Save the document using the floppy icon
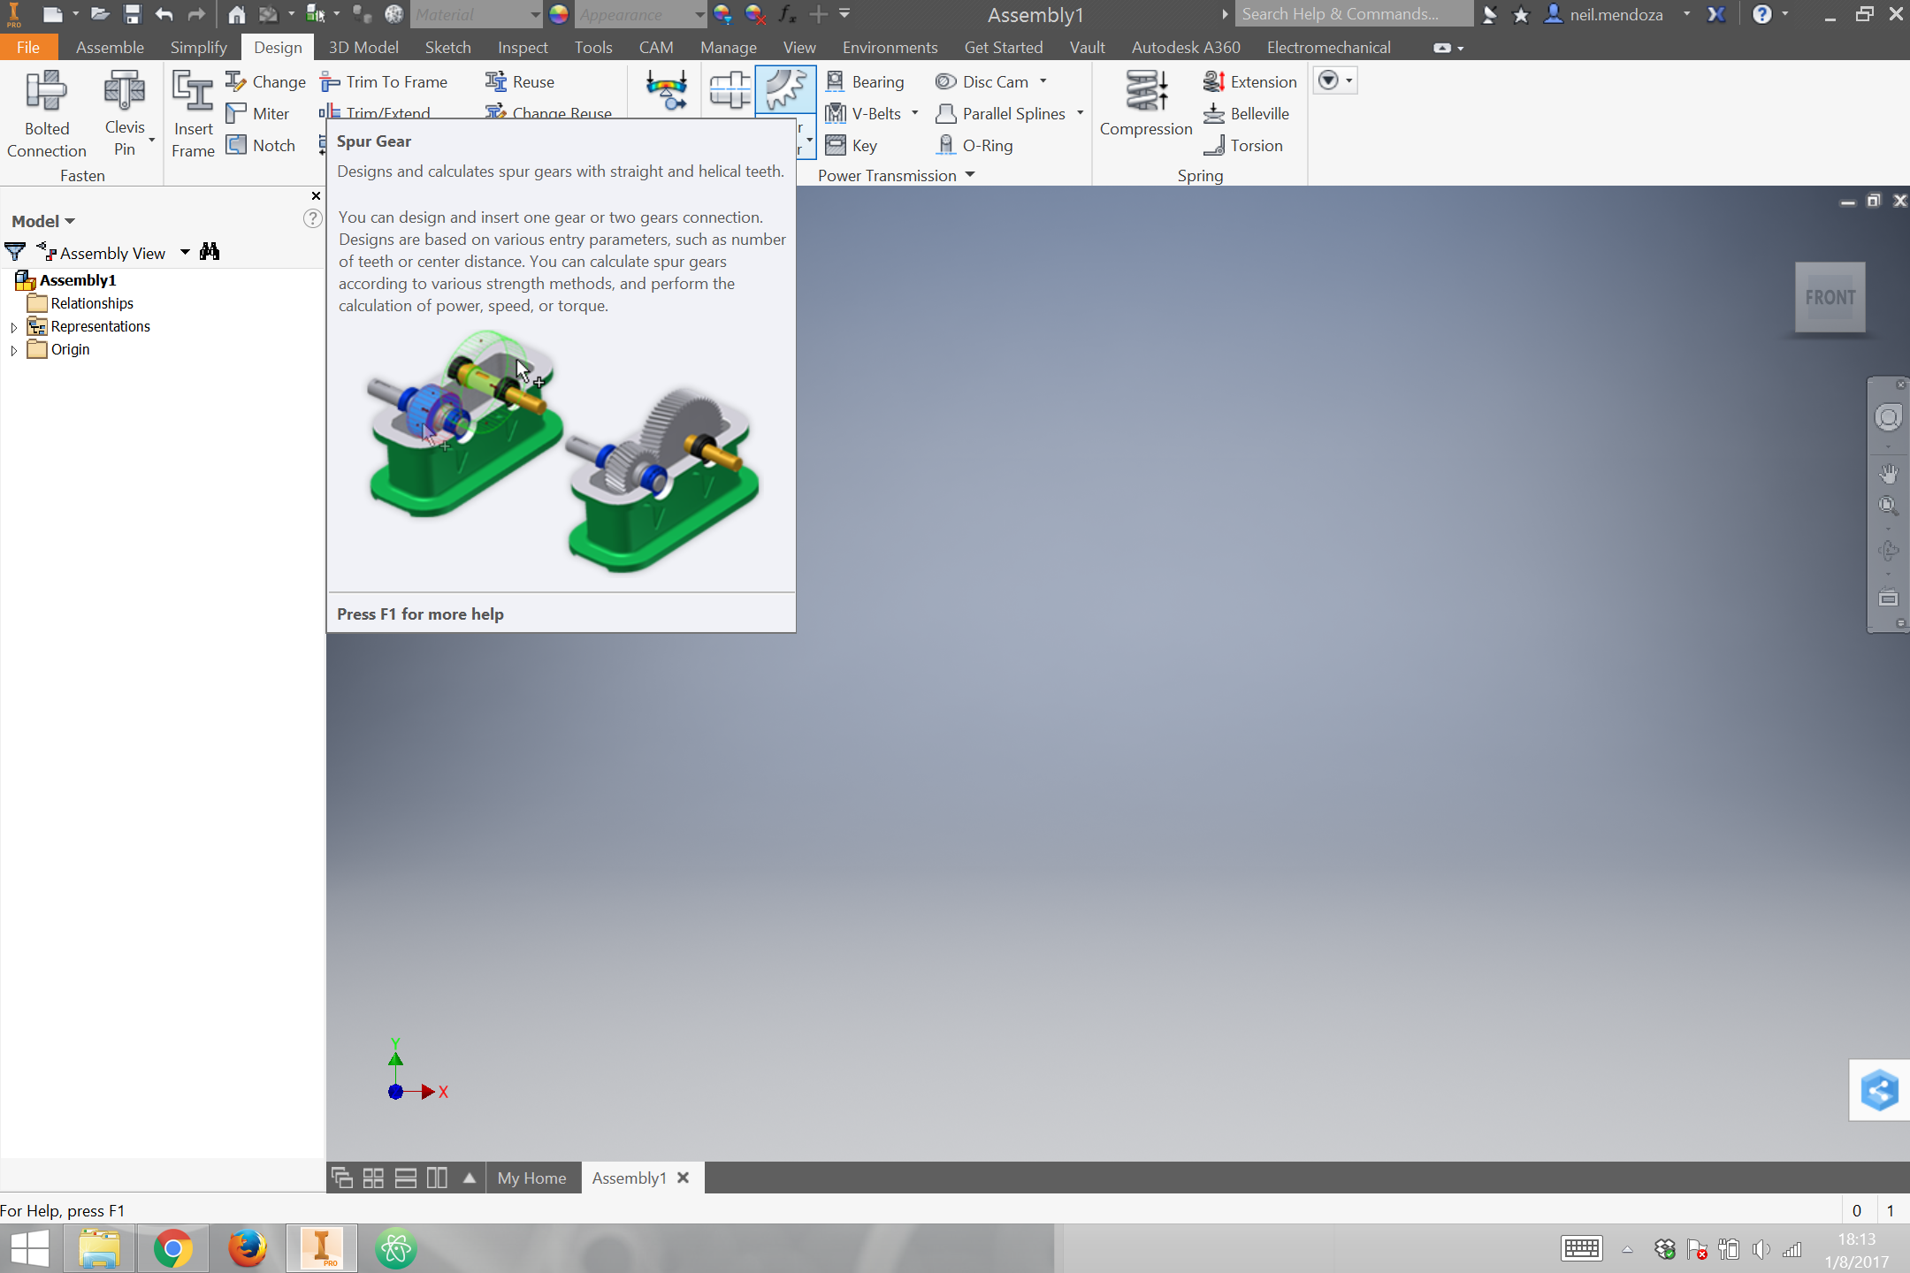Screen dimensions: 1910x1273 pyautogui.click(x=132, y=14)
